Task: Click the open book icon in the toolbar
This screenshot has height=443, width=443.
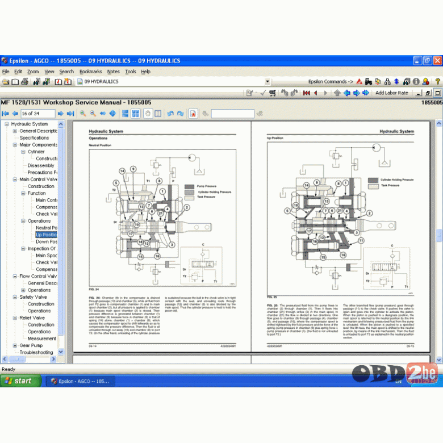Action: click(x=15, y=82)
